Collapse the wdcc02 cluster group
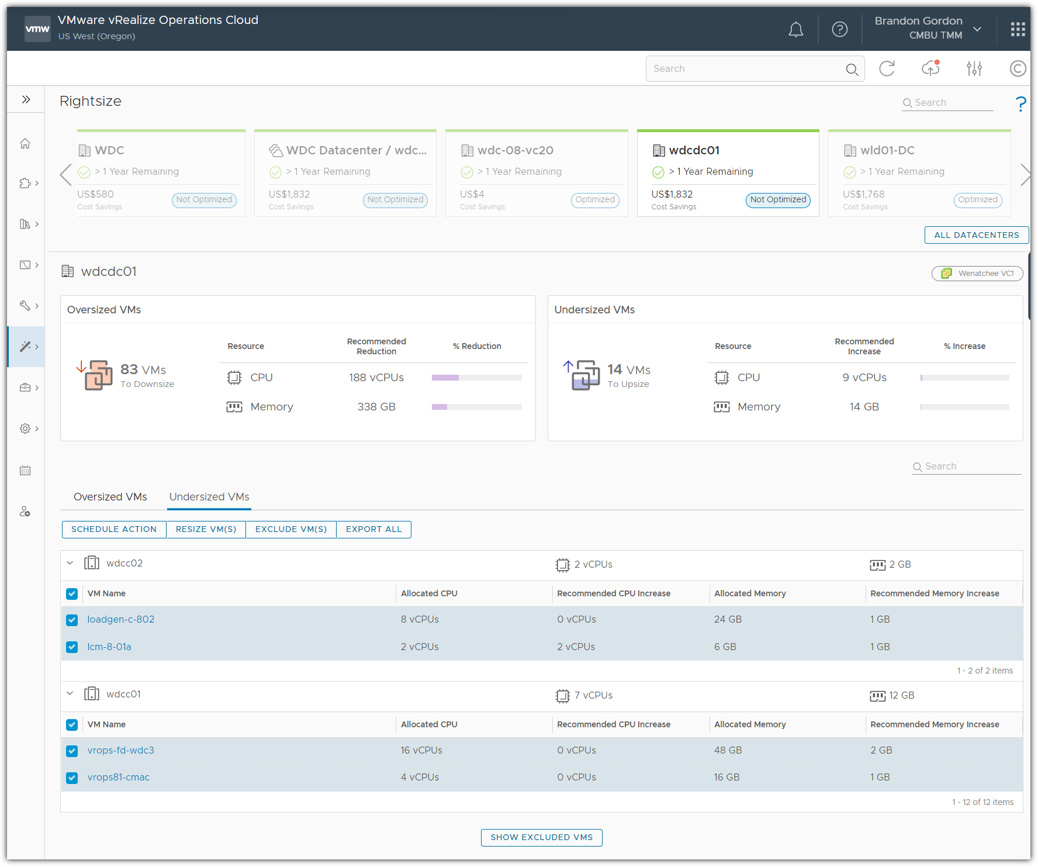 click(70, 564)
